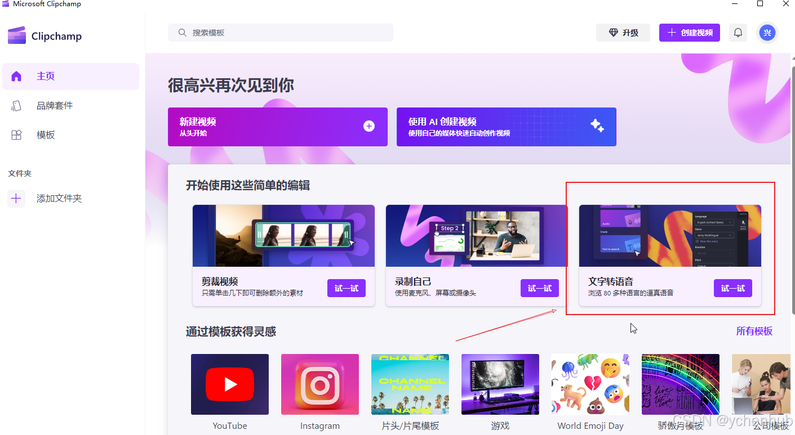Click the home icon beside 主页
Screen dimensions: 795x435
[x=16, y=77]
